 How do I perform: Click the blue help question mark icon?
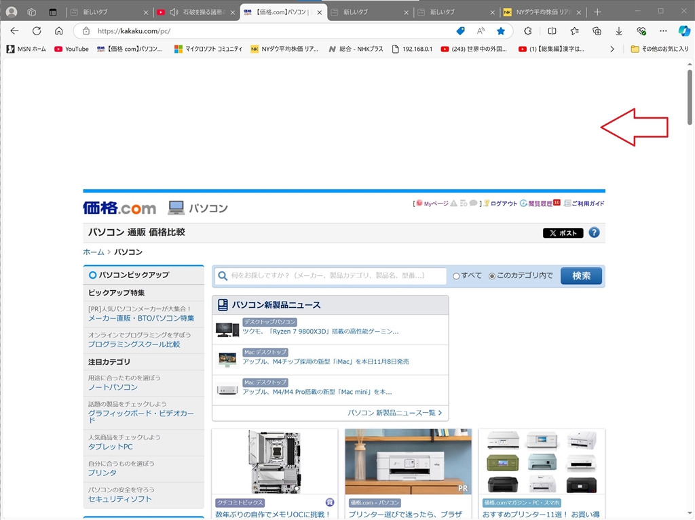pos(594,233)
